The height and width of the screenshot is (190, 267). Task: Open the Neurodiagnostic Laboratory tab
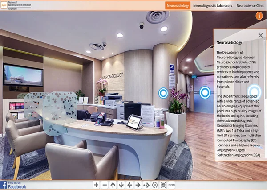pyautogui.click(x=212, y=5)
